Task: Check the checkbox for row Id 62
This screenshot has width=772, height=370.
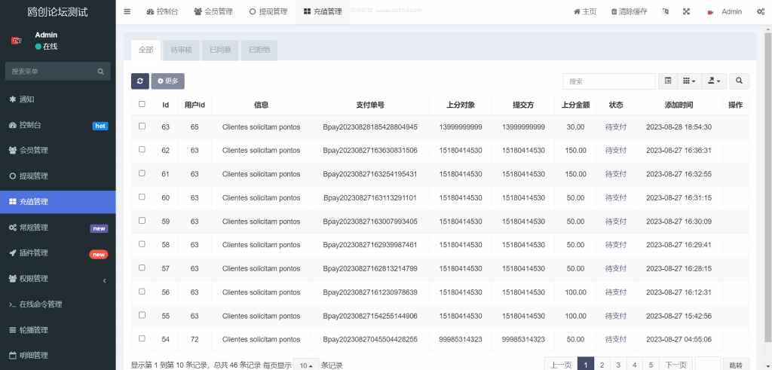Action: coord(142,149)
